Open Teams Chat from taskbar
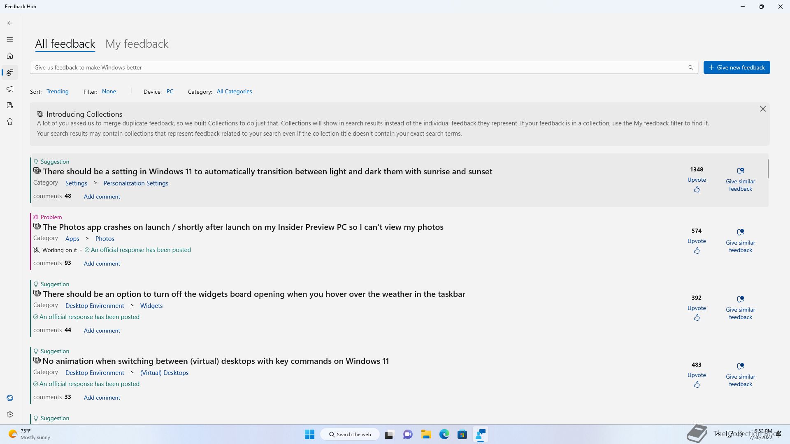The image size is (790, 444). pyautogui.click(x=408, y=434)
